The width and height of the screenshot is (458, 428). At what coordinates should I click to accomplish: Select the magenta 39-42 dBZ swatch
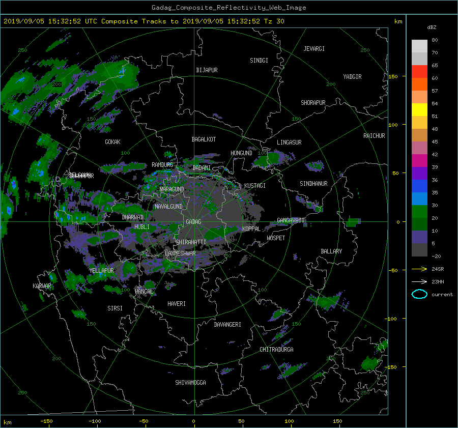[419, 160]
